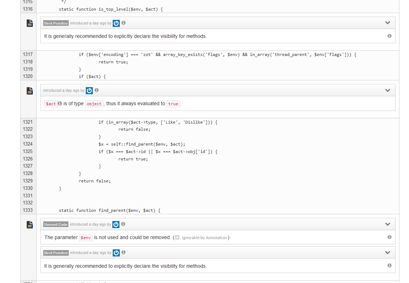This screenshot has width=409, height=283.
Task: Click the object type tag in the $act message
Action: click(94, 104)
